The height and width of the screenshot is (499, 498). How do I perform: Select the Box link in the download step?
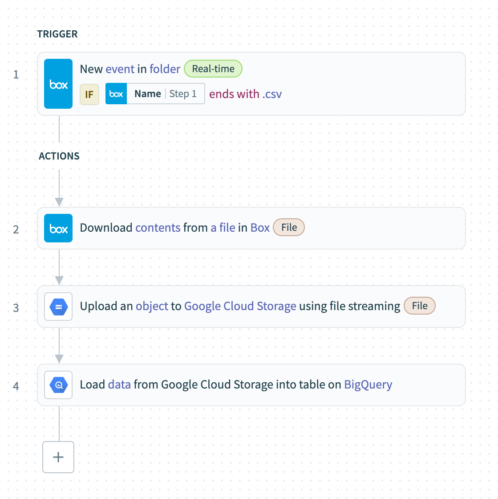coord(260,228)
